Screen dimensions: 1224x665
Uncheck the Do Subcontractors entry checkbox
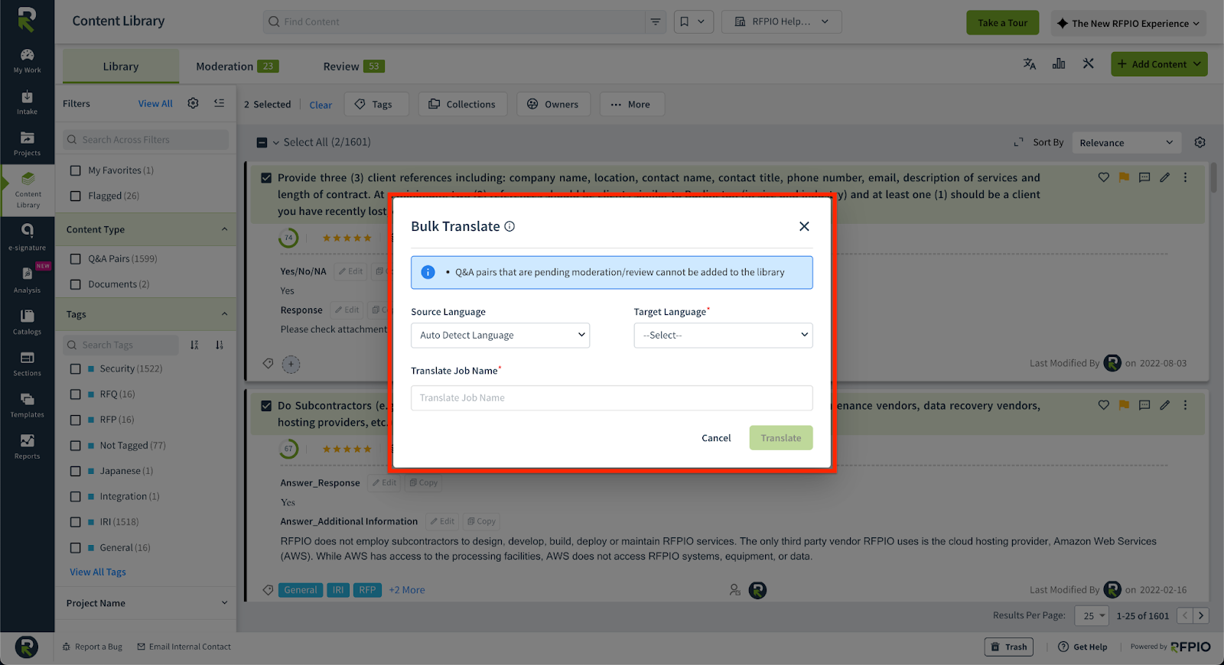[x=266, y=406]
